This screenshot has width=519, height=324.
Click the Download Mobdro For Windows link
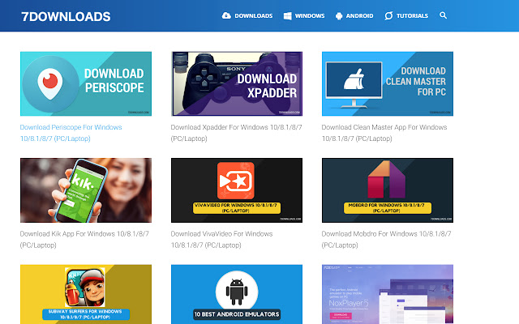click(x=386, y=240)
